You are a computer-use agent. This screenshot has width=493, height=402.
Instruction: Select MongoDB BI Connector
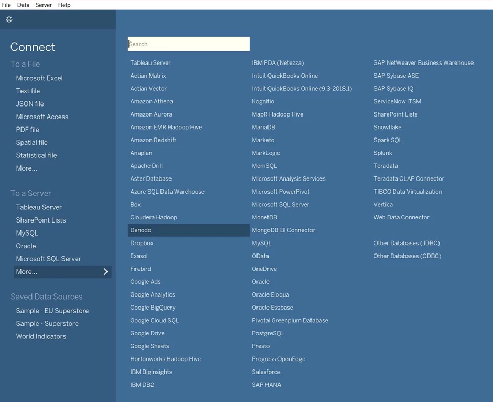pyautogui.click(x=283, y=230)
